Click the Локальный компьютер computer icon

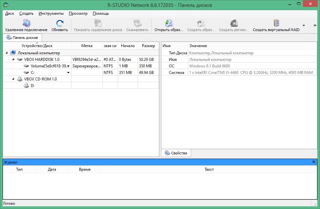coord(13,53)
